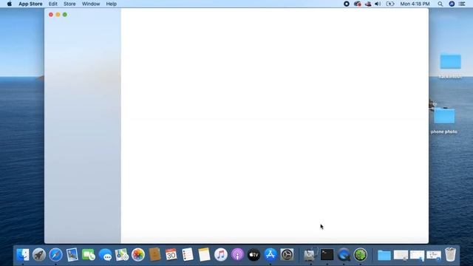Viewport: 473px width, 266px height.
Task: Open the Store menu
Action: pos(69,4)
